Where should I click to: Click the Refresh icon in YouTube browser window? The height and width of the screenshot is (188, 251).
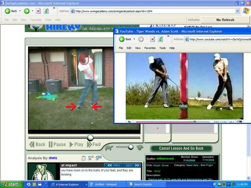(161, 39)
